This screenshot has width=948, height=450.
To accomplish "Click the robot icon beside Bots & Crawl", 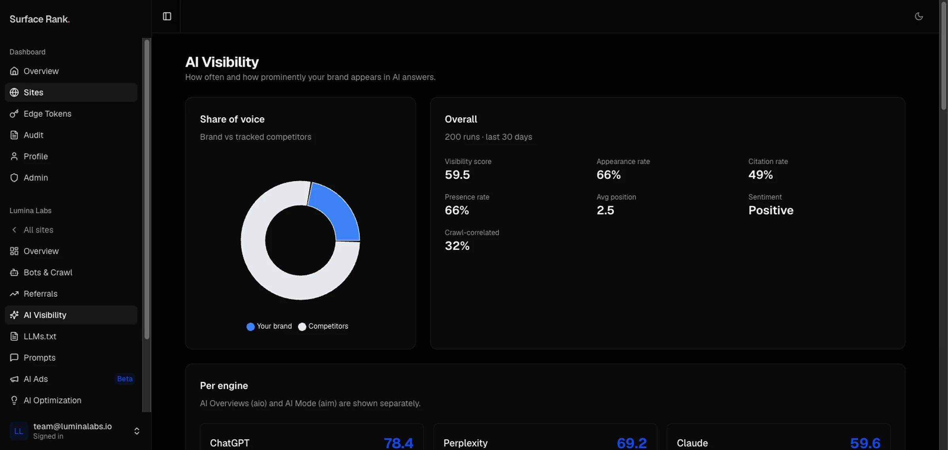I will (x=14, y=272).
